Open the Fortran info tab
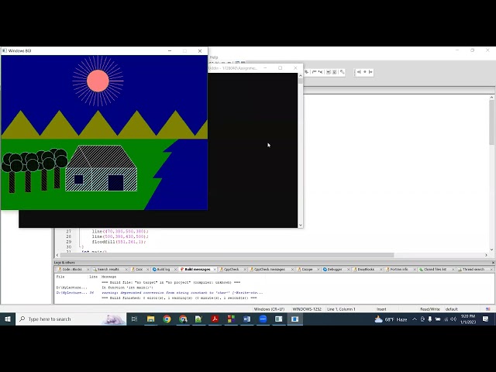 click(x=398, y=269)
